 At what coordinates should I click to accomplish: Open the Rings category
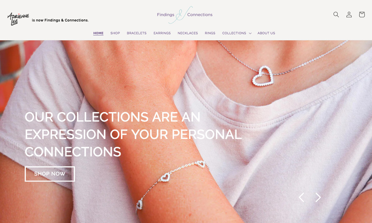coord(210,33)
